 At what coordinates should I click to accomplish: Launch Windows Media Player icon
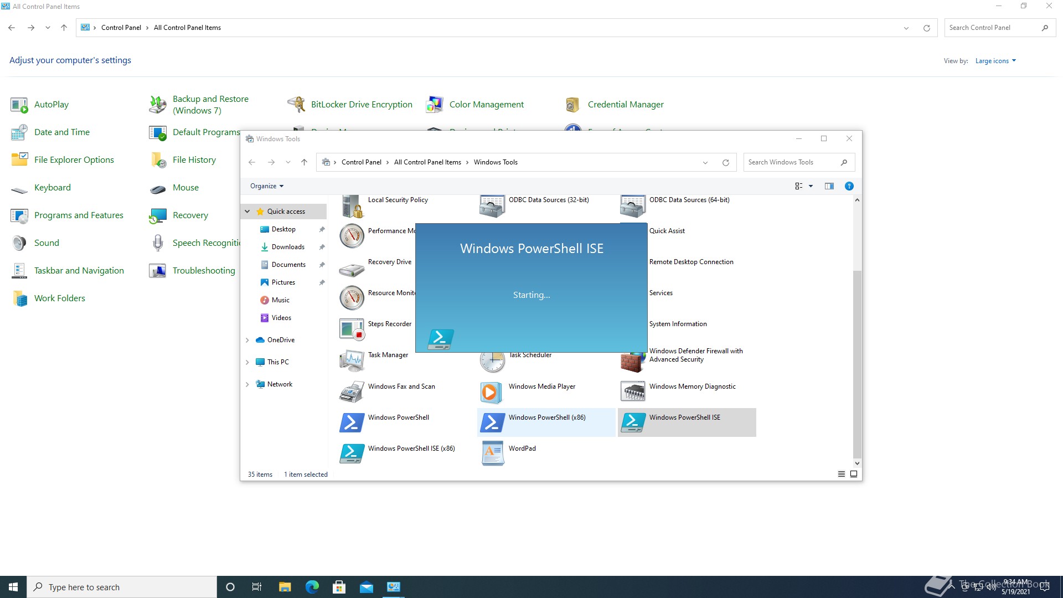(492, 392)
